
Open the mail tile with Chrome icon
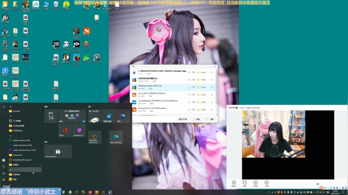(72, 116)
